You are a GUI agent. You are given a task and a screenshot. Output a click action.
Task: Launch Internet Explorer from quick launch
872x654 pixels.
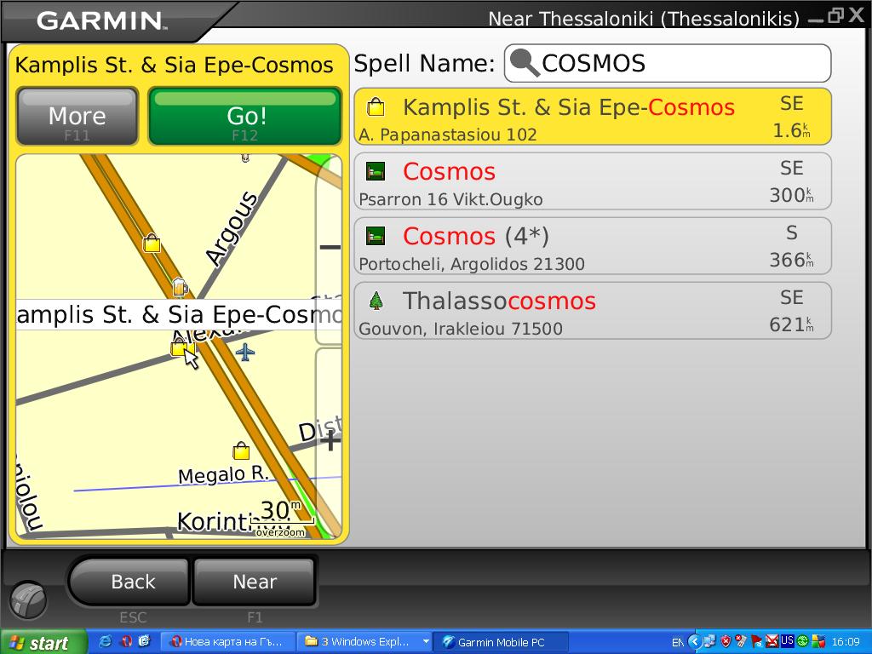point(105,642)
